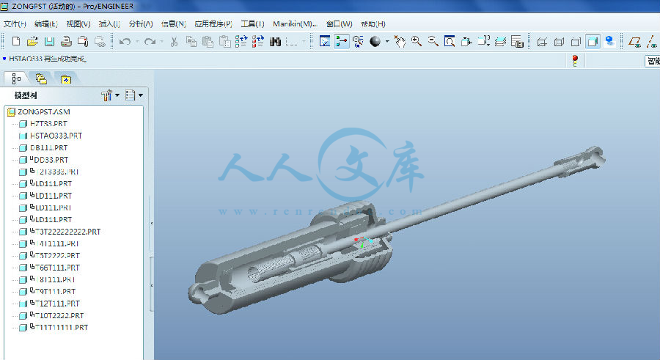Screen dimensions: 660x360
Task: Switch display to wireframe
Action: point(542,42)
